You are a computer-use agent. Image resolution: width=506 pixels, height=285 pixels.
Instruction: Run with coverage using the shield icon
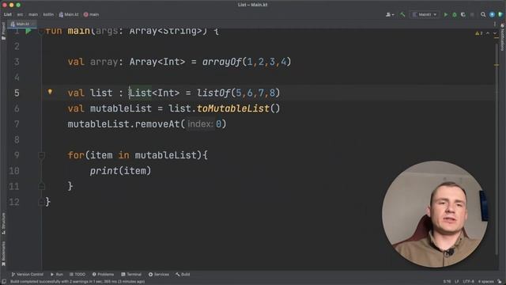pyautogui.click(x=463, y=14)
